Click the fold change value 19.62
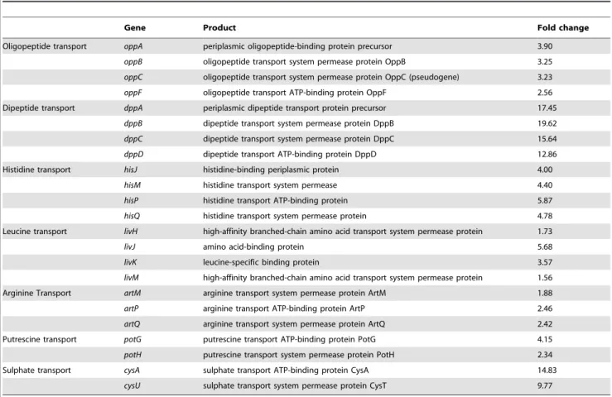612x397 pixels. [547, 123]
